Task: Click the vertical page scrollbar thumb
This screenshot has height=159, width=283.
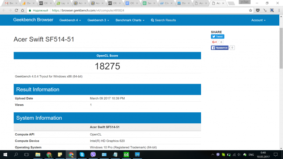Action: click(x=281, y=48)
